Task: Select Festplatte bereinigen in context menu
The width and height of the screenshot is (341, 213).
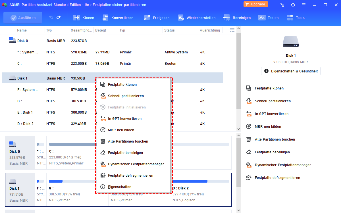Action: click(x=134, y=153)
